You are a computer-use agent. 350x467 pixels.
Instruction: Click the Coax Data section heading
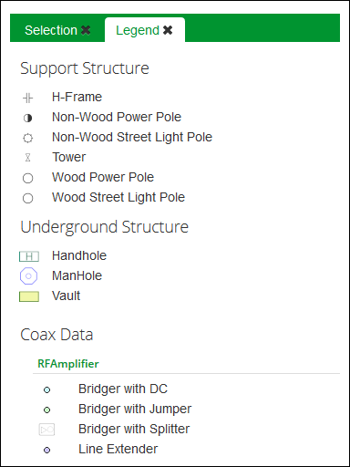57,335
